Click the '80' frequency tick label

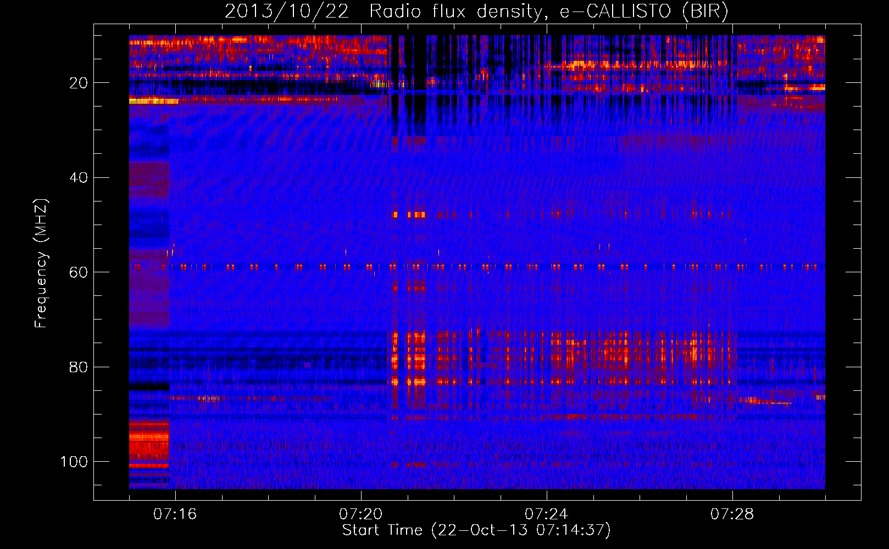tap(79, 367)
